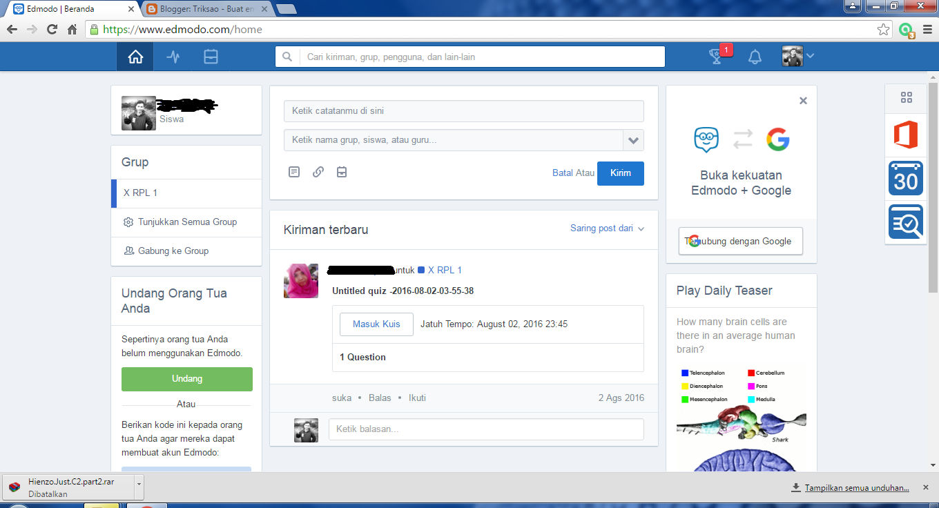
Task: Click the post author's pink avatar
Action: tap(301, 281)
